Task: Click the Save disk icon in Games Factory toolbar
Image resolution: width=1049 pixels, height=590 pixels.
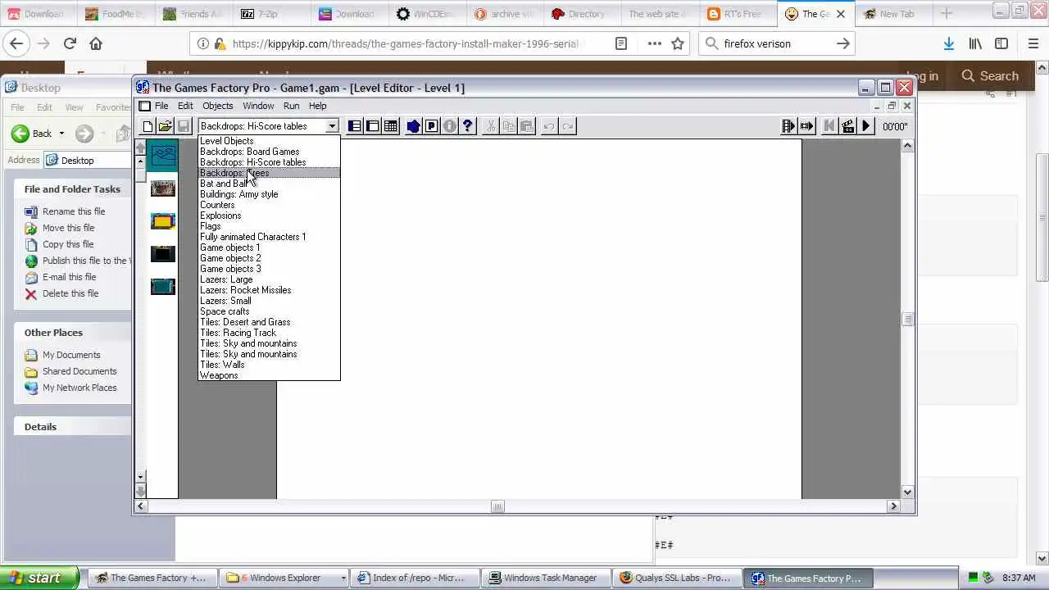Action: pos(184,126)
